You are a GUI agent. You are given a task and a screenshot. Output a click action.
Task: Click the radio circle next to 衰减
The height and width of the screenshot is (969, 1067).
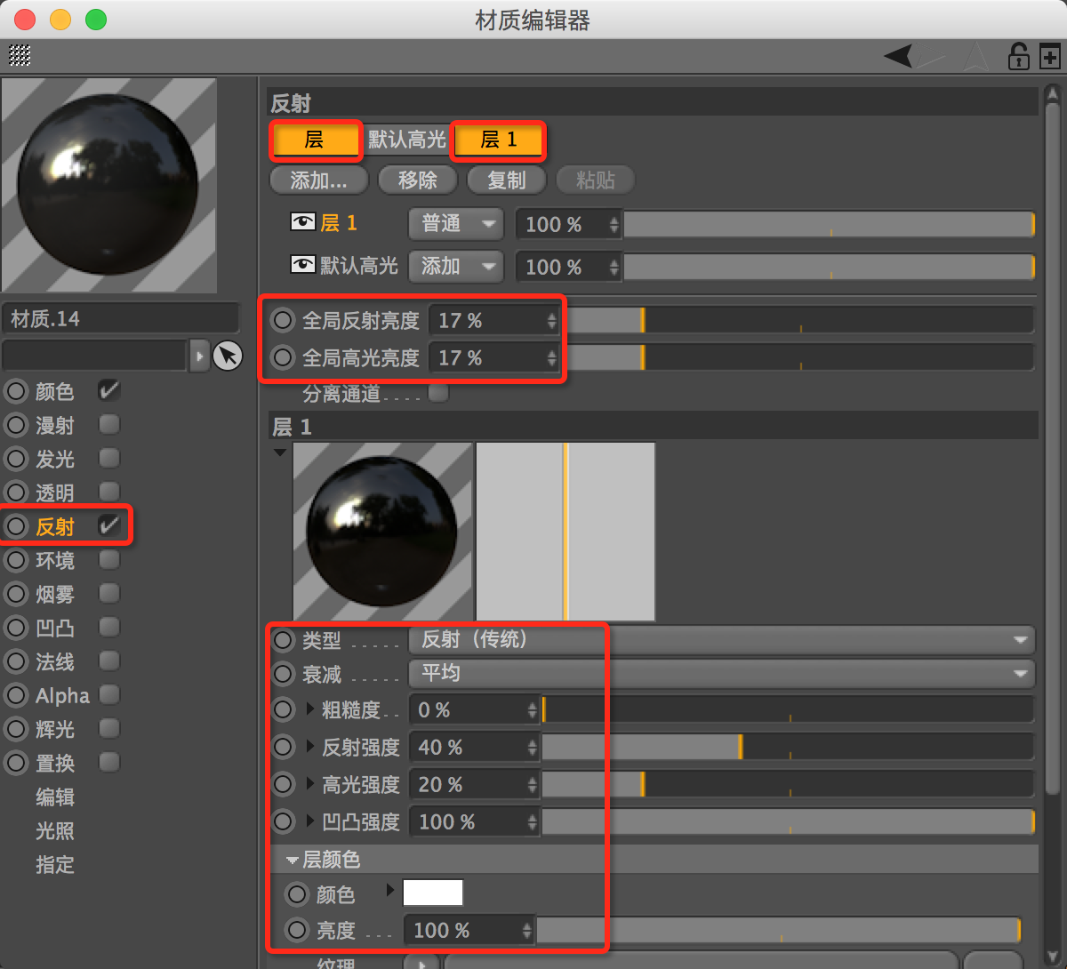[x=283, y=674]
